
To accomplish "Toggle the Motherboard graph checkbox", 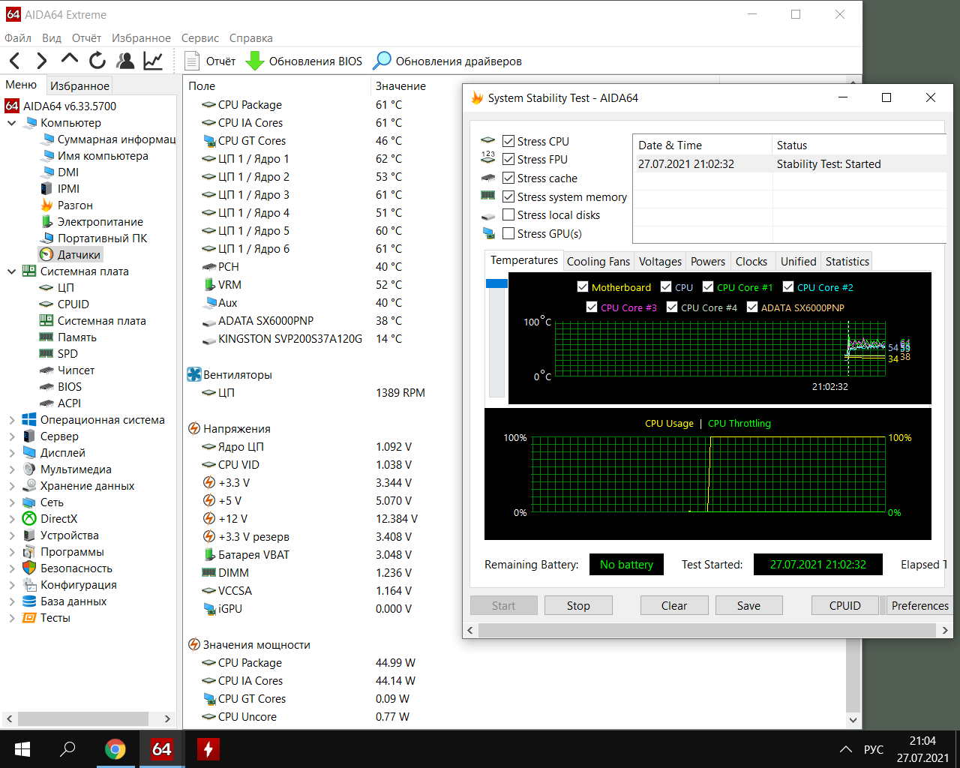I will [583, 287].
